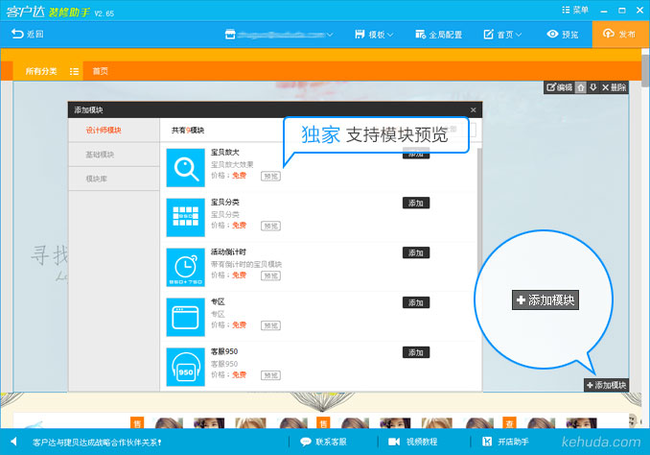Click the 活动倒计时 clock module icon
Image resolution: width=650 pixels, height=455 pixels.
[x=186, y=266]
